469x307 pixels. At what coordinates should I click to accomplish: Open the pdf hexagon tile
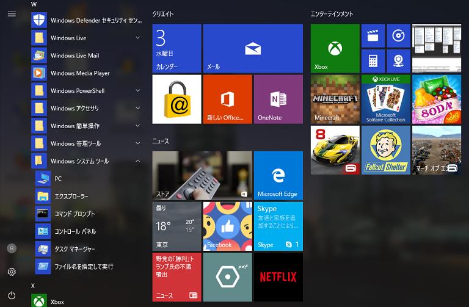(228, 277)
